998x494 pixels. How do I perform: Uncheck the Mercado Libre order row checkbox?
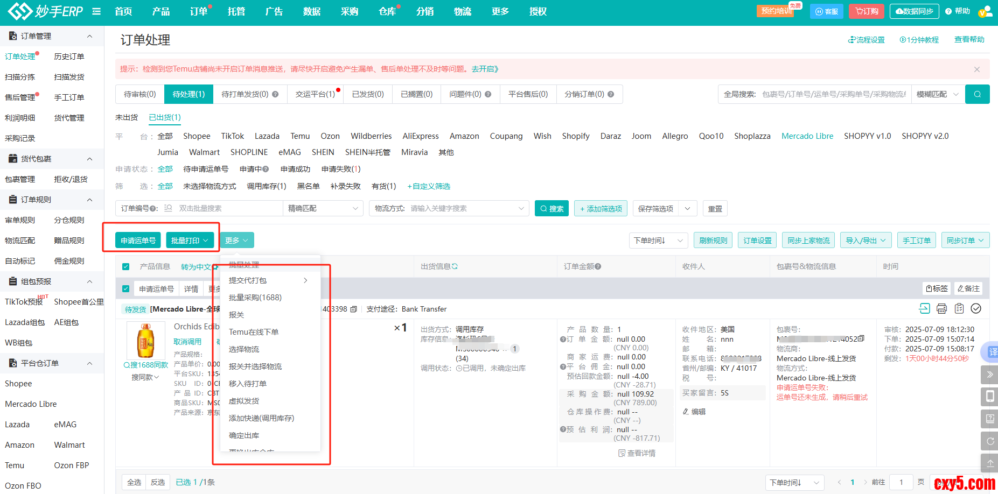tap(125, 289)
